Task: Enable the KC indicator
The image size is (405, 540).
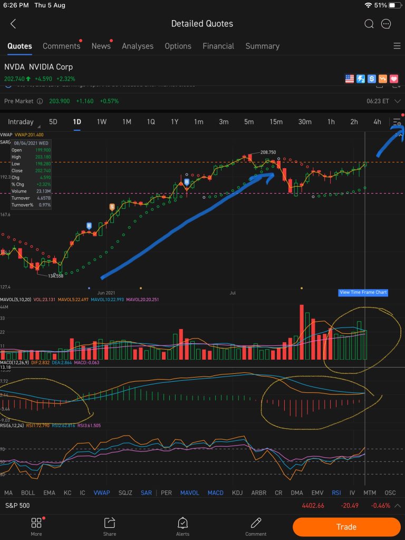Action: [x=67, y=493]
